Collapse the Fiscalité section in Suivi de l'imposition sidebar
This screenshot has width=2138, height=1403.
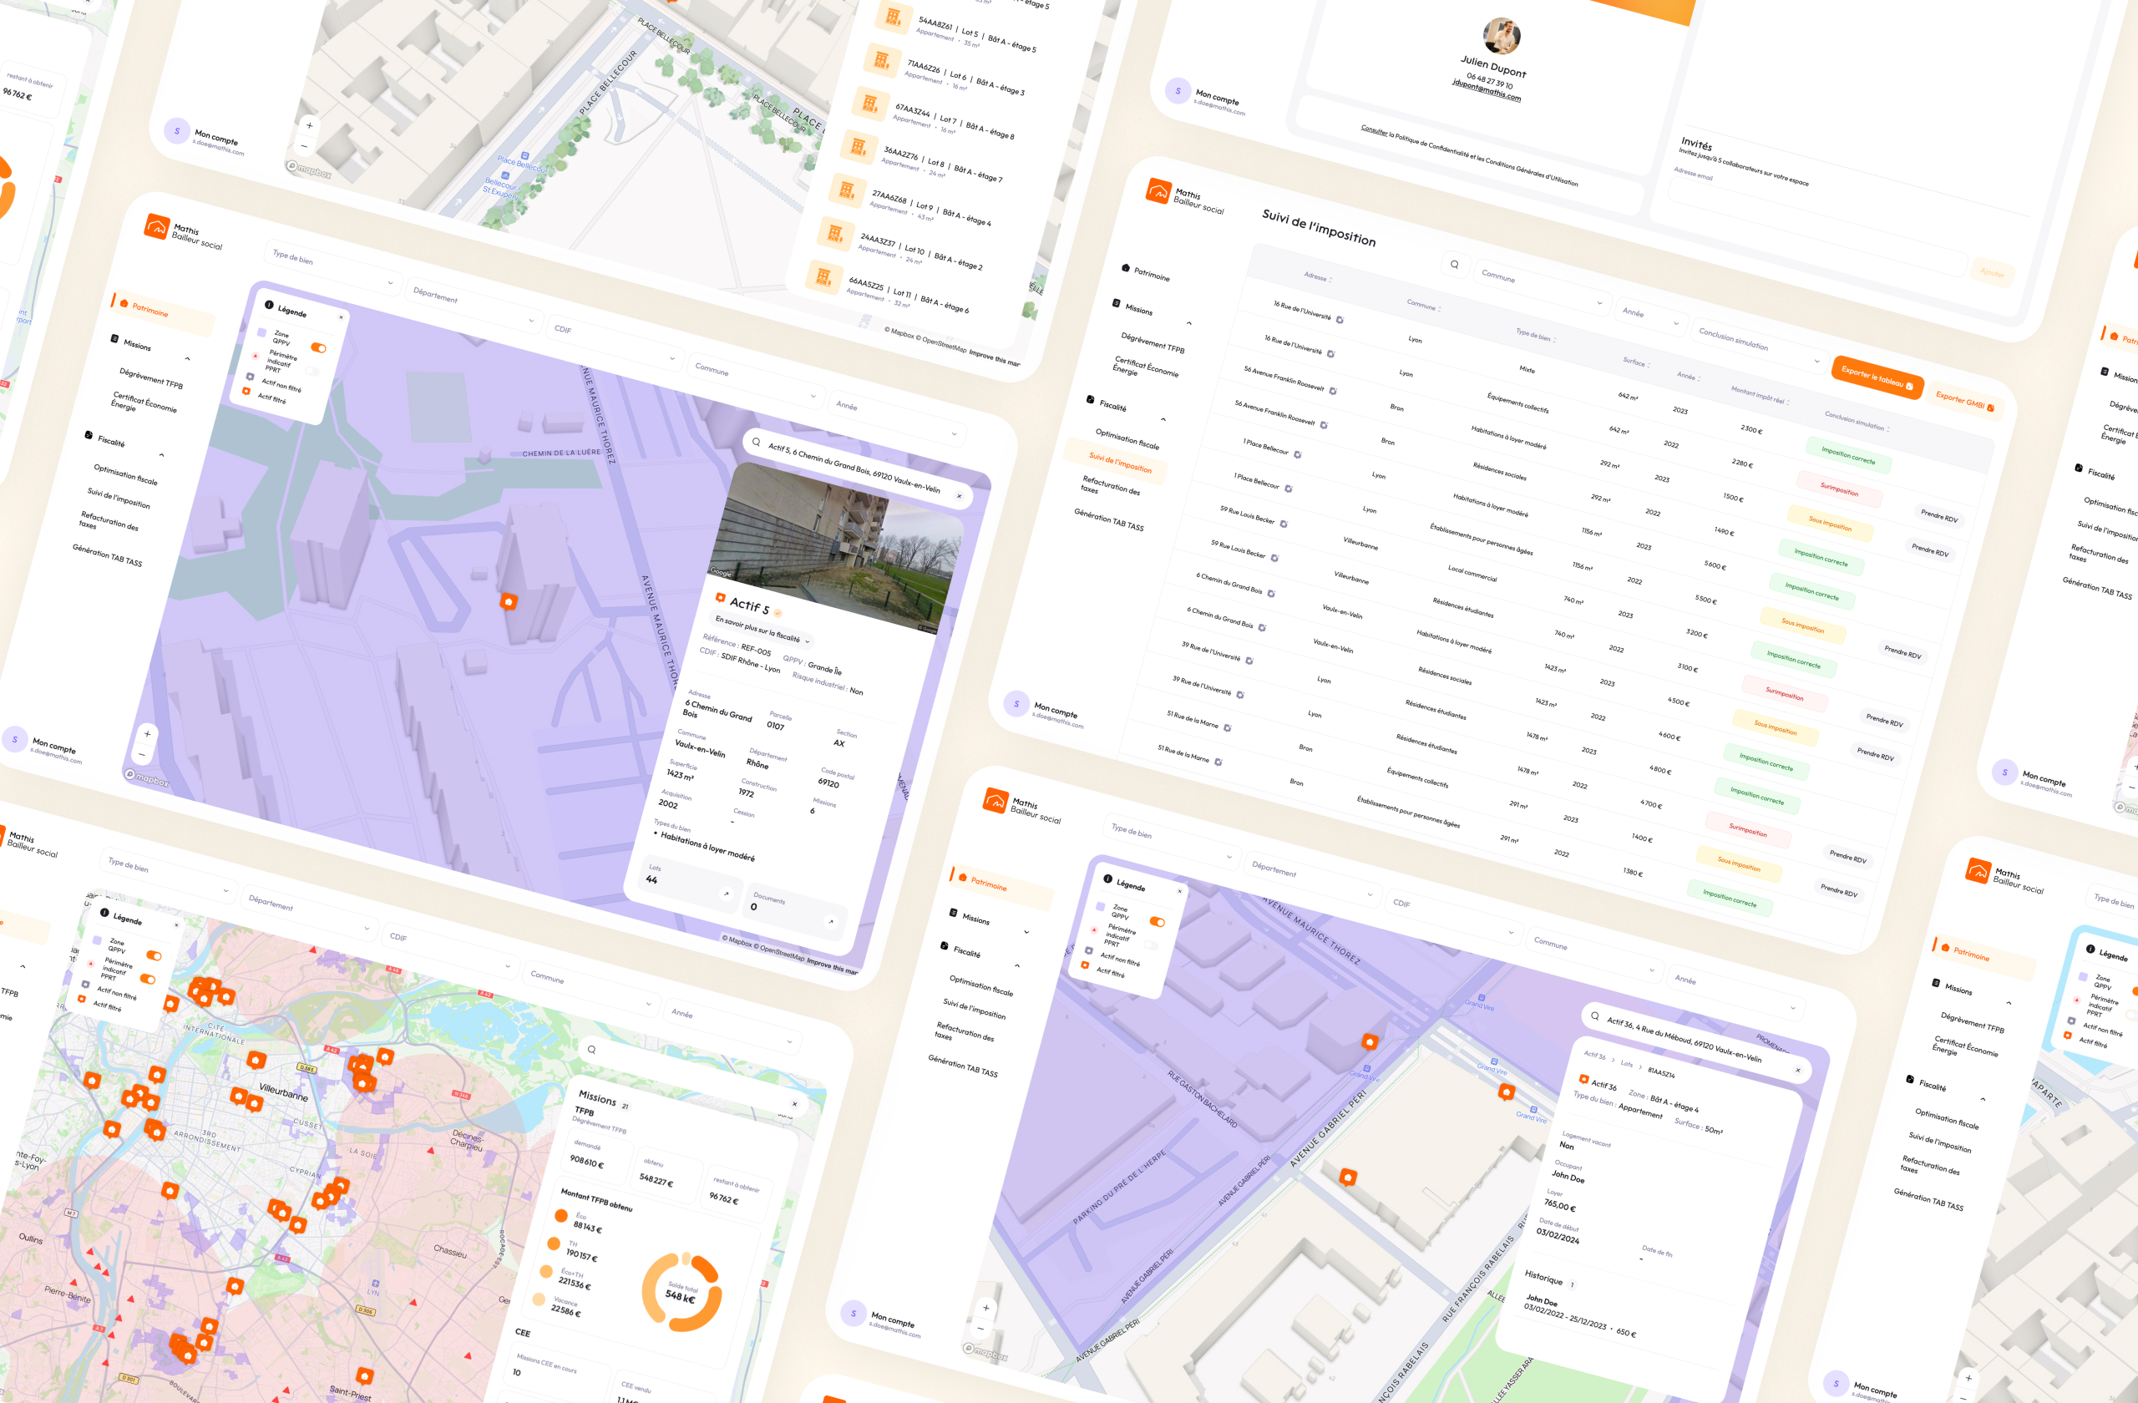tap(1163, 419)
